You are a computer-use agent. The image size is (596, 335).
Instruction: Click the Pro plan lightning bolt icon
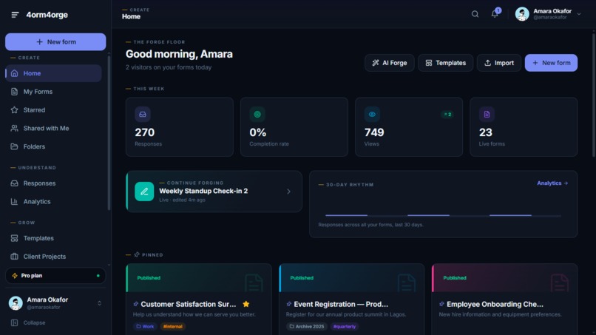15,276
